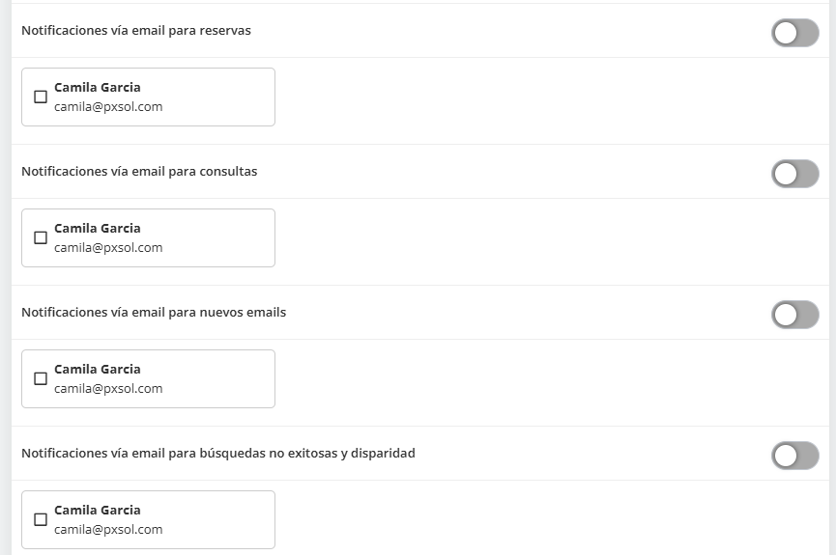Click the 'Notificaciones vía email para reservas' label
Image resolution: width=836 pixels, height=555 pixels.
coord(136,31)
